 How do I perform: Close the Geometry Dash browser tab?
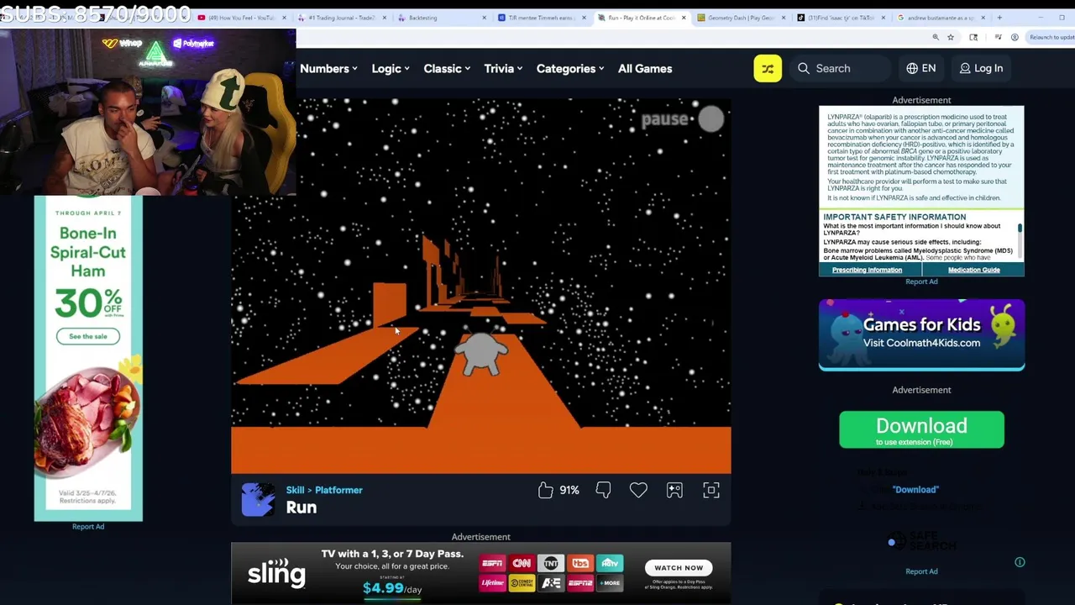point(784,18)
